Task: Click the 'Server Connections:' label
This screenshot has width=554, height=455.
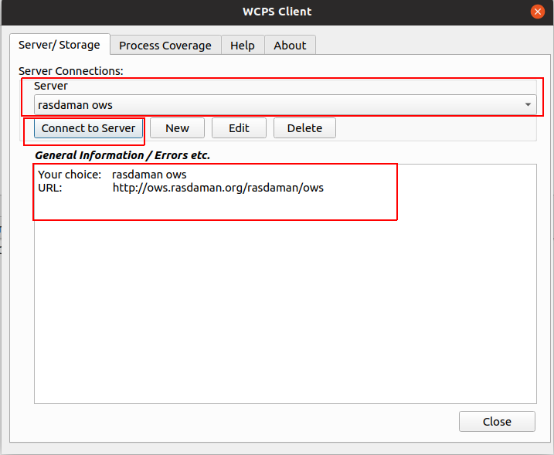Action: coord(70,71)
